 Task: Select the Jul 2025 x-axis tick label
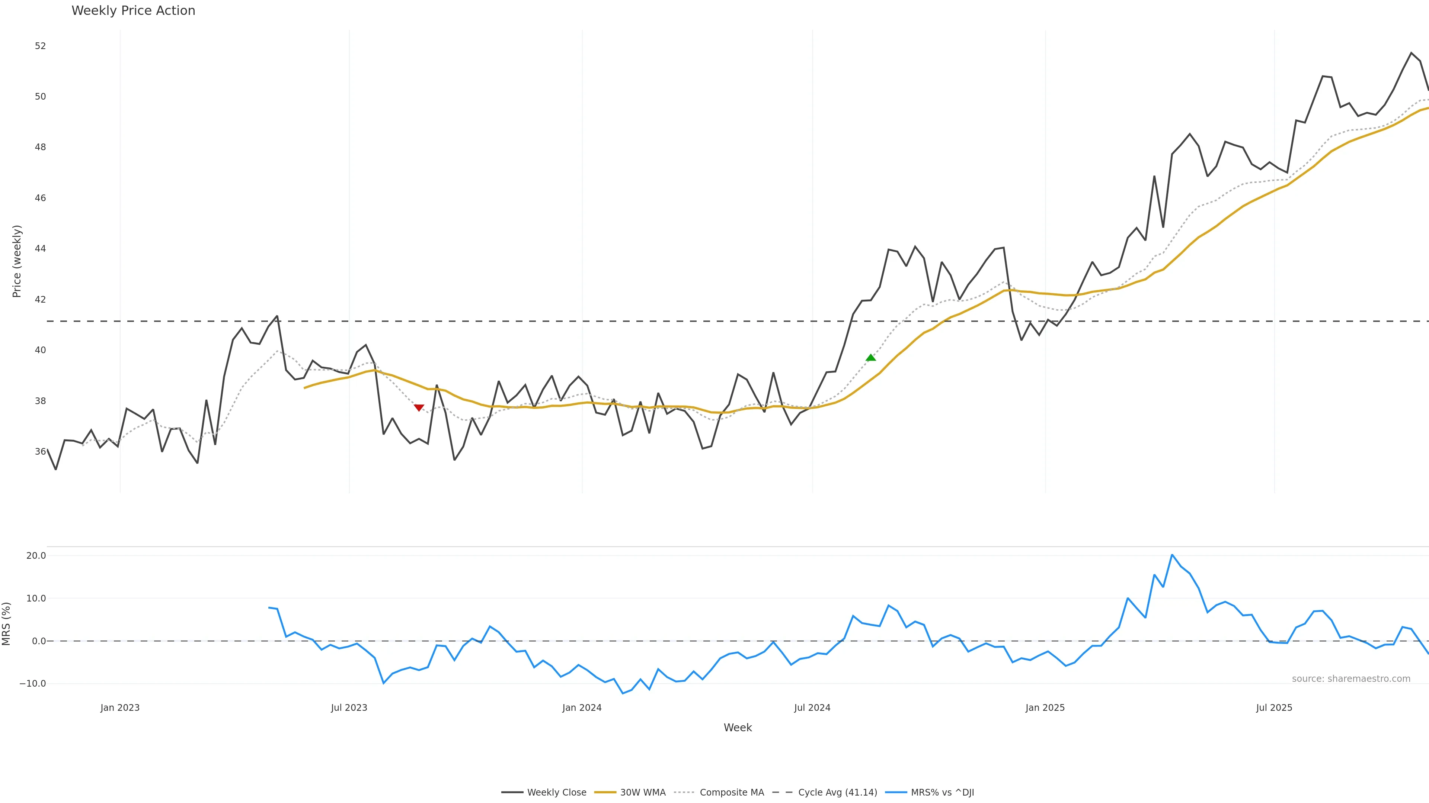[1274, 708]
